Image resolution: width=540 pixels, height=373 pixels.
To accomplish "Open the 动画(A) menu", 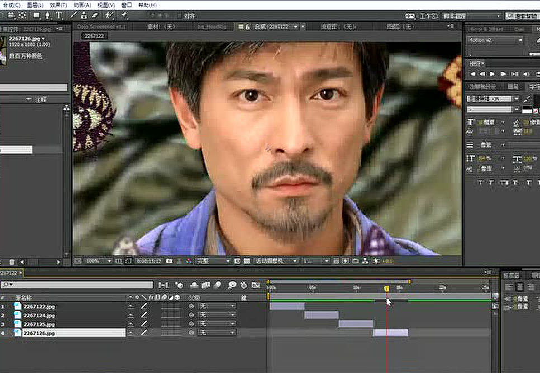I will [83, 5].
